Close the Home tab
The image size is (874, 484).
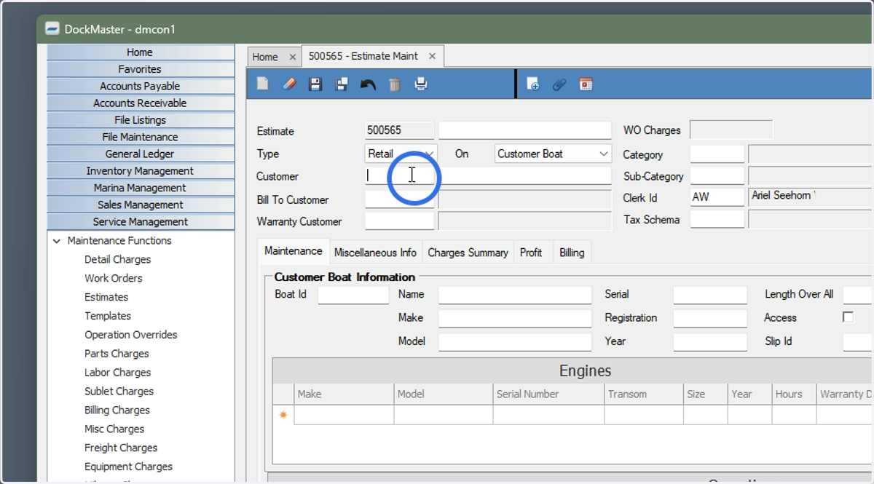[x=293, y=57]
